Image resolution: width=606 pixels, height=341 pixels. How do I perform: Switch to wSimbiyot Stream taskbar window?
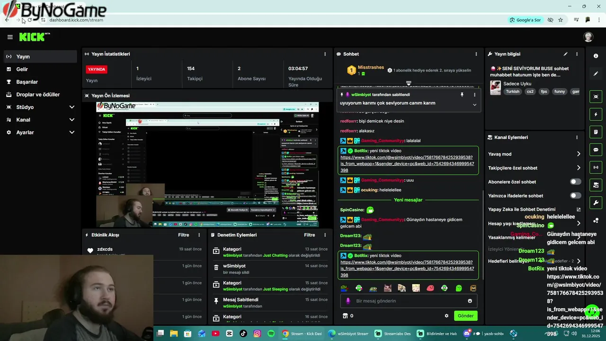(x=348, y=333)
